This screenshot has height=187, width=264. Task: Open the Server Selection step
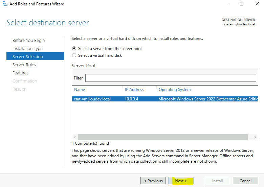click(x=35, y=56)
